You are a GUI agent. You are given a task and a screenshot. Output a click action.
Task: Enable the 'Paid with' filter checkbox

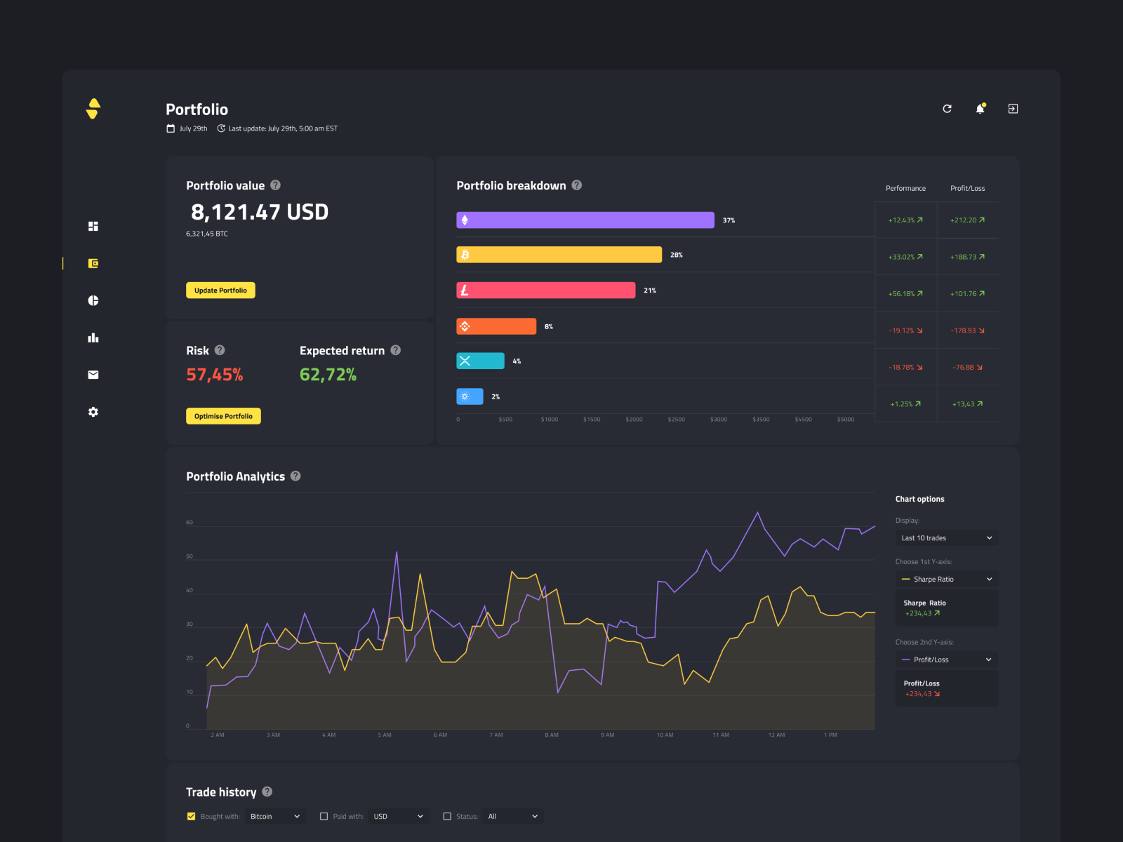coord(324,816)
